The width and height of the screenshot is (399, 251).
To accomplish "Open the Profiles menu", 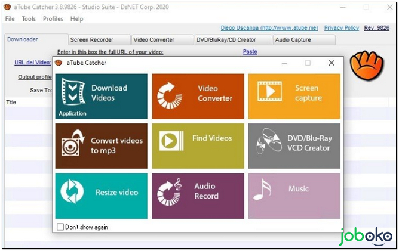I will 53,19.
